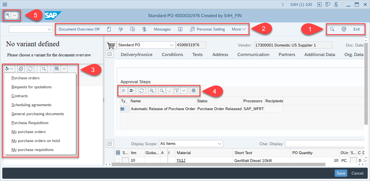Click the Save button
The image size is (370, 181).
point(341,173)
